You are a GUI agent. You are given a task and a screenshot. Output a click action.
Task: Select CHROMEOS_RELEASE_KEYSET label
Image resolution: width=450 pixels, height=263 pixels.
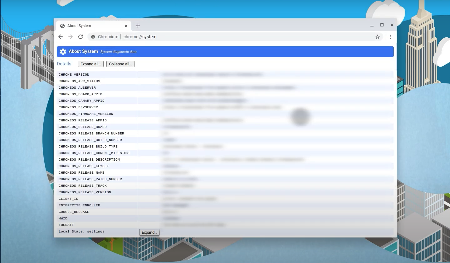[x=84, y=166]
